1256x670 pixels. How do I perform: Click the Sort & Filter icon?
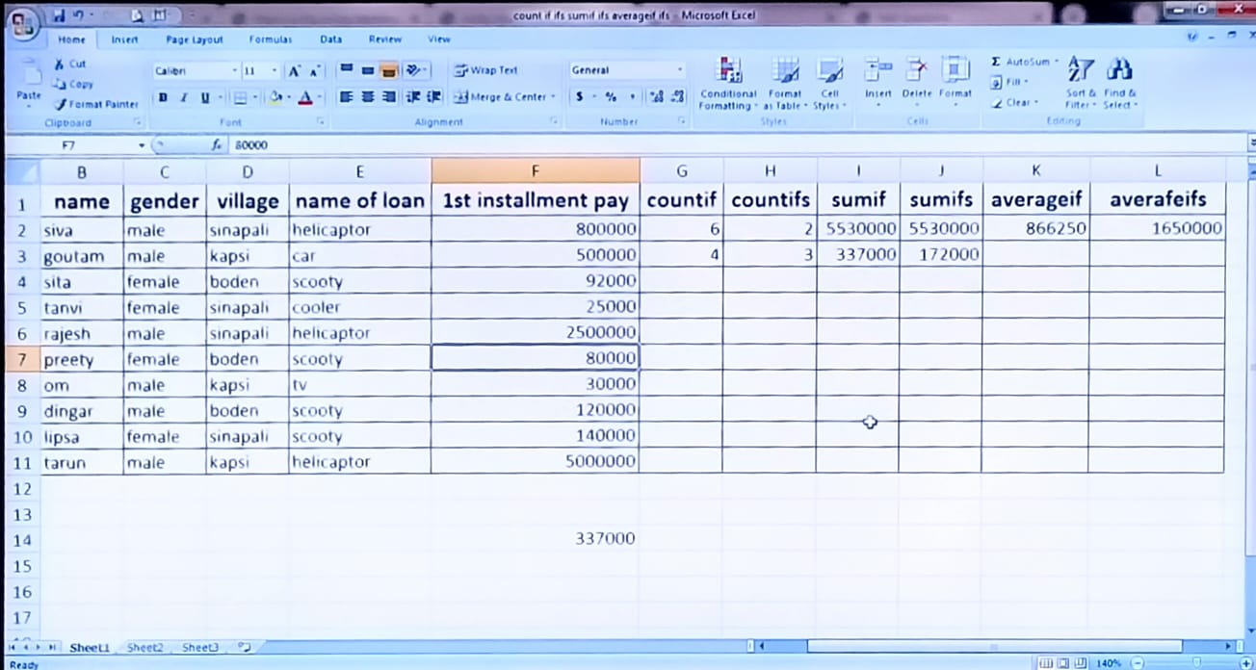[x=1081, y=83]
